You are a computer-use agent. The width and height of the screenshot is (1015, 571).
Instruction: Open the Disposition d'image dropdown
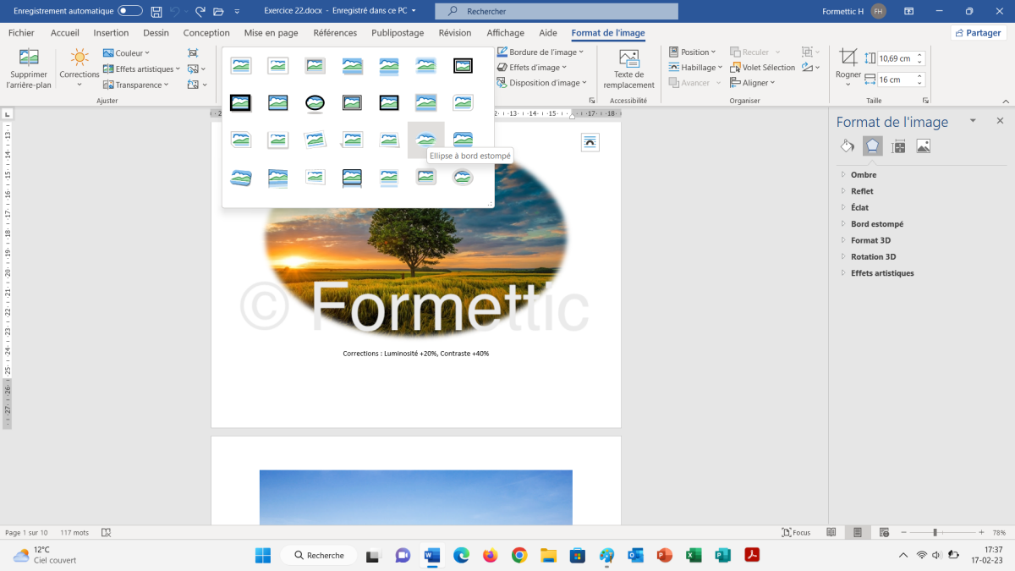[541, 83]
